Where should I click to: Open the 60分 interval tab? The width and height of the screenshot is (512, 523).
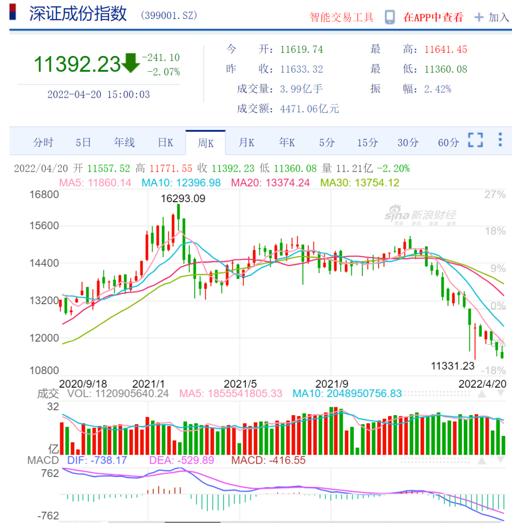pos(448,143)
